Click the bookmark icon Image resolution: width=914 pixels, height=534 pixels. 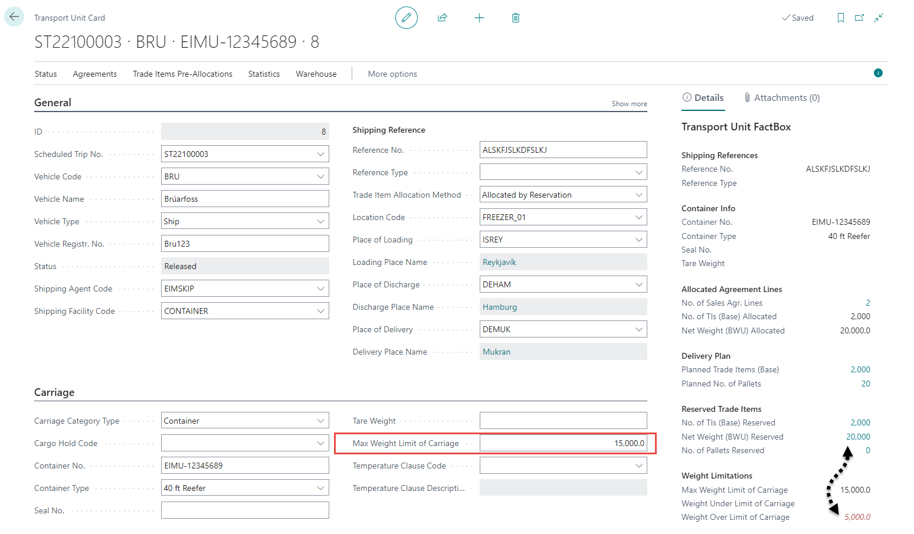pos(840,18)
